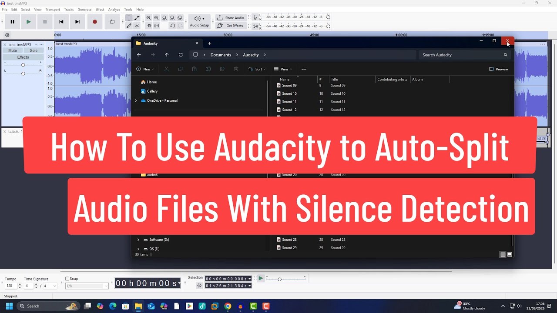The width and height of the screenshot is (557, 313).
Task: Start recording with the red Record button
Action: click(95, 22)
